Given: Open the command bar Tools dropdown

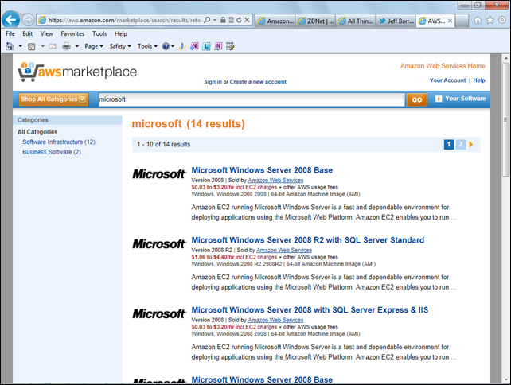Looking at the screenshot, I should 147,46.
